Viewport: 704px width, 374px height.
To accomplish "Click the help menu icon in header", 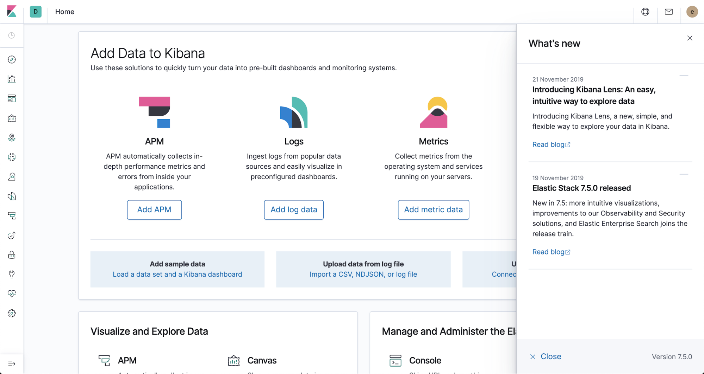I will point(645,12).
